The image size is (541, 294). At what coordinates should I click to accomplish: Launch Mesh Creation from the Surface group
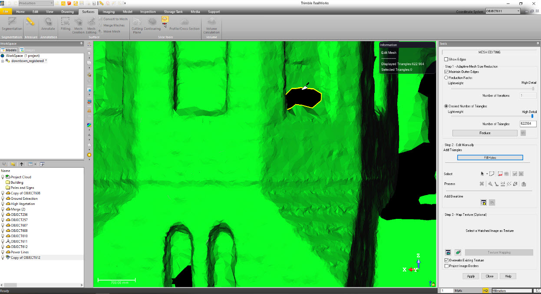pos(78,25)
